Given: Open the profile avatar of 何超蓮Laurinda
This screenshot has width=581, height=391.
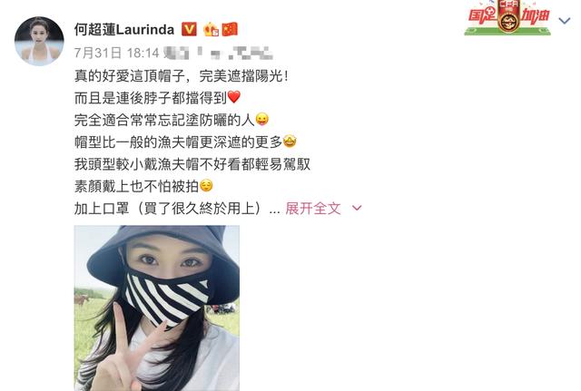Looking at the screenshot, I should tap(39, 41).
